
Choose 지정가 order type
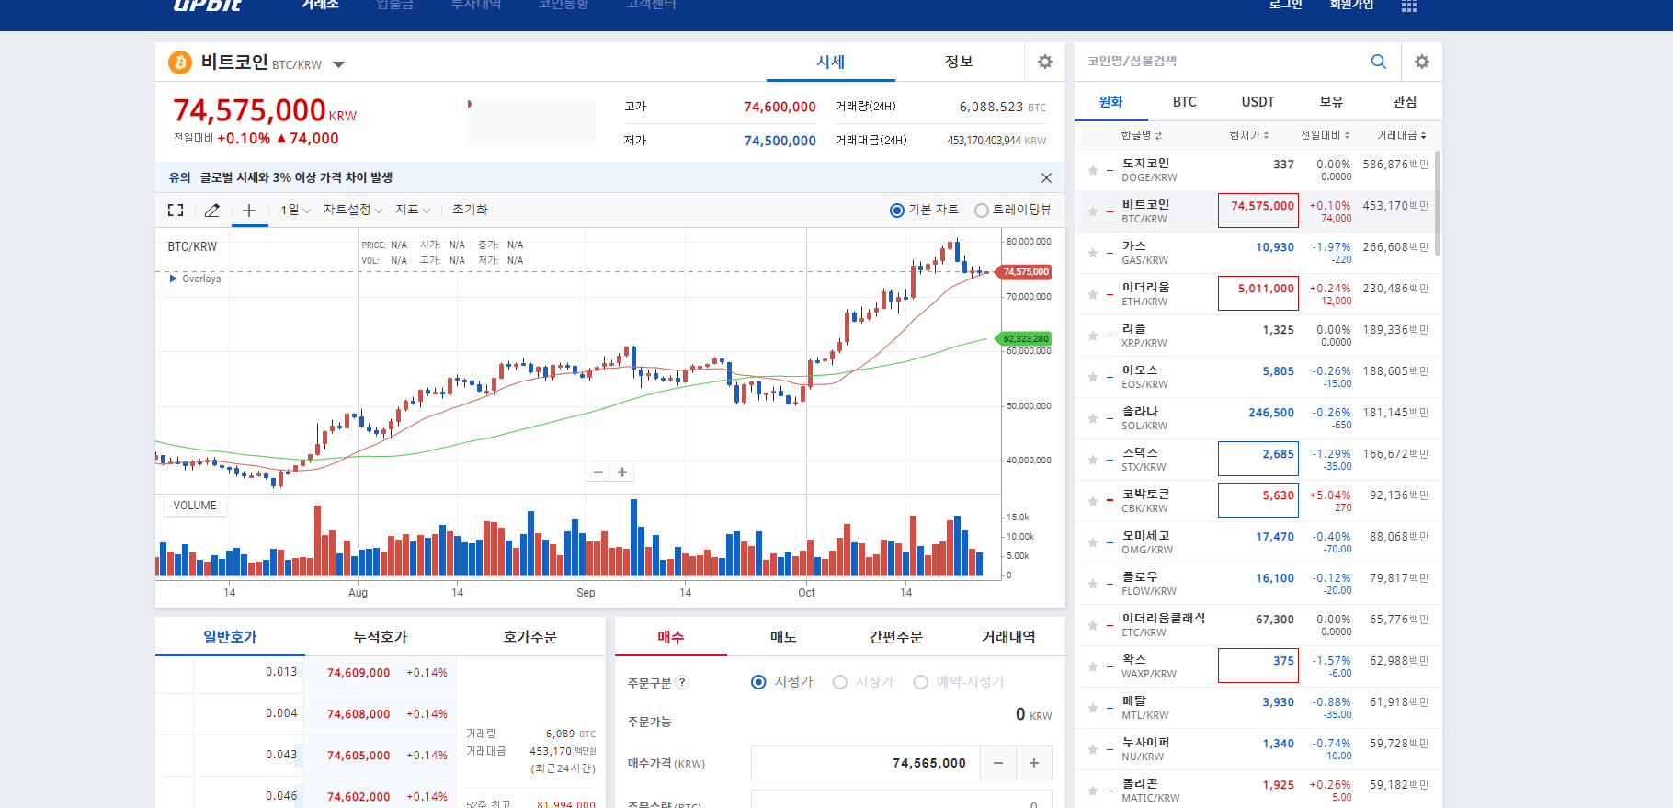(x=758, y=682)
